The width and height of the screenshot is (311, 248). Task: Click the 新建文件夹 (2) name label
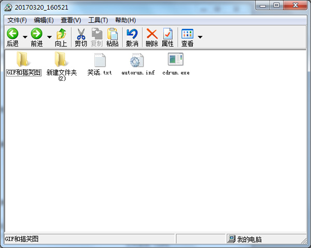pyautogui.click(x=62, y=75)
